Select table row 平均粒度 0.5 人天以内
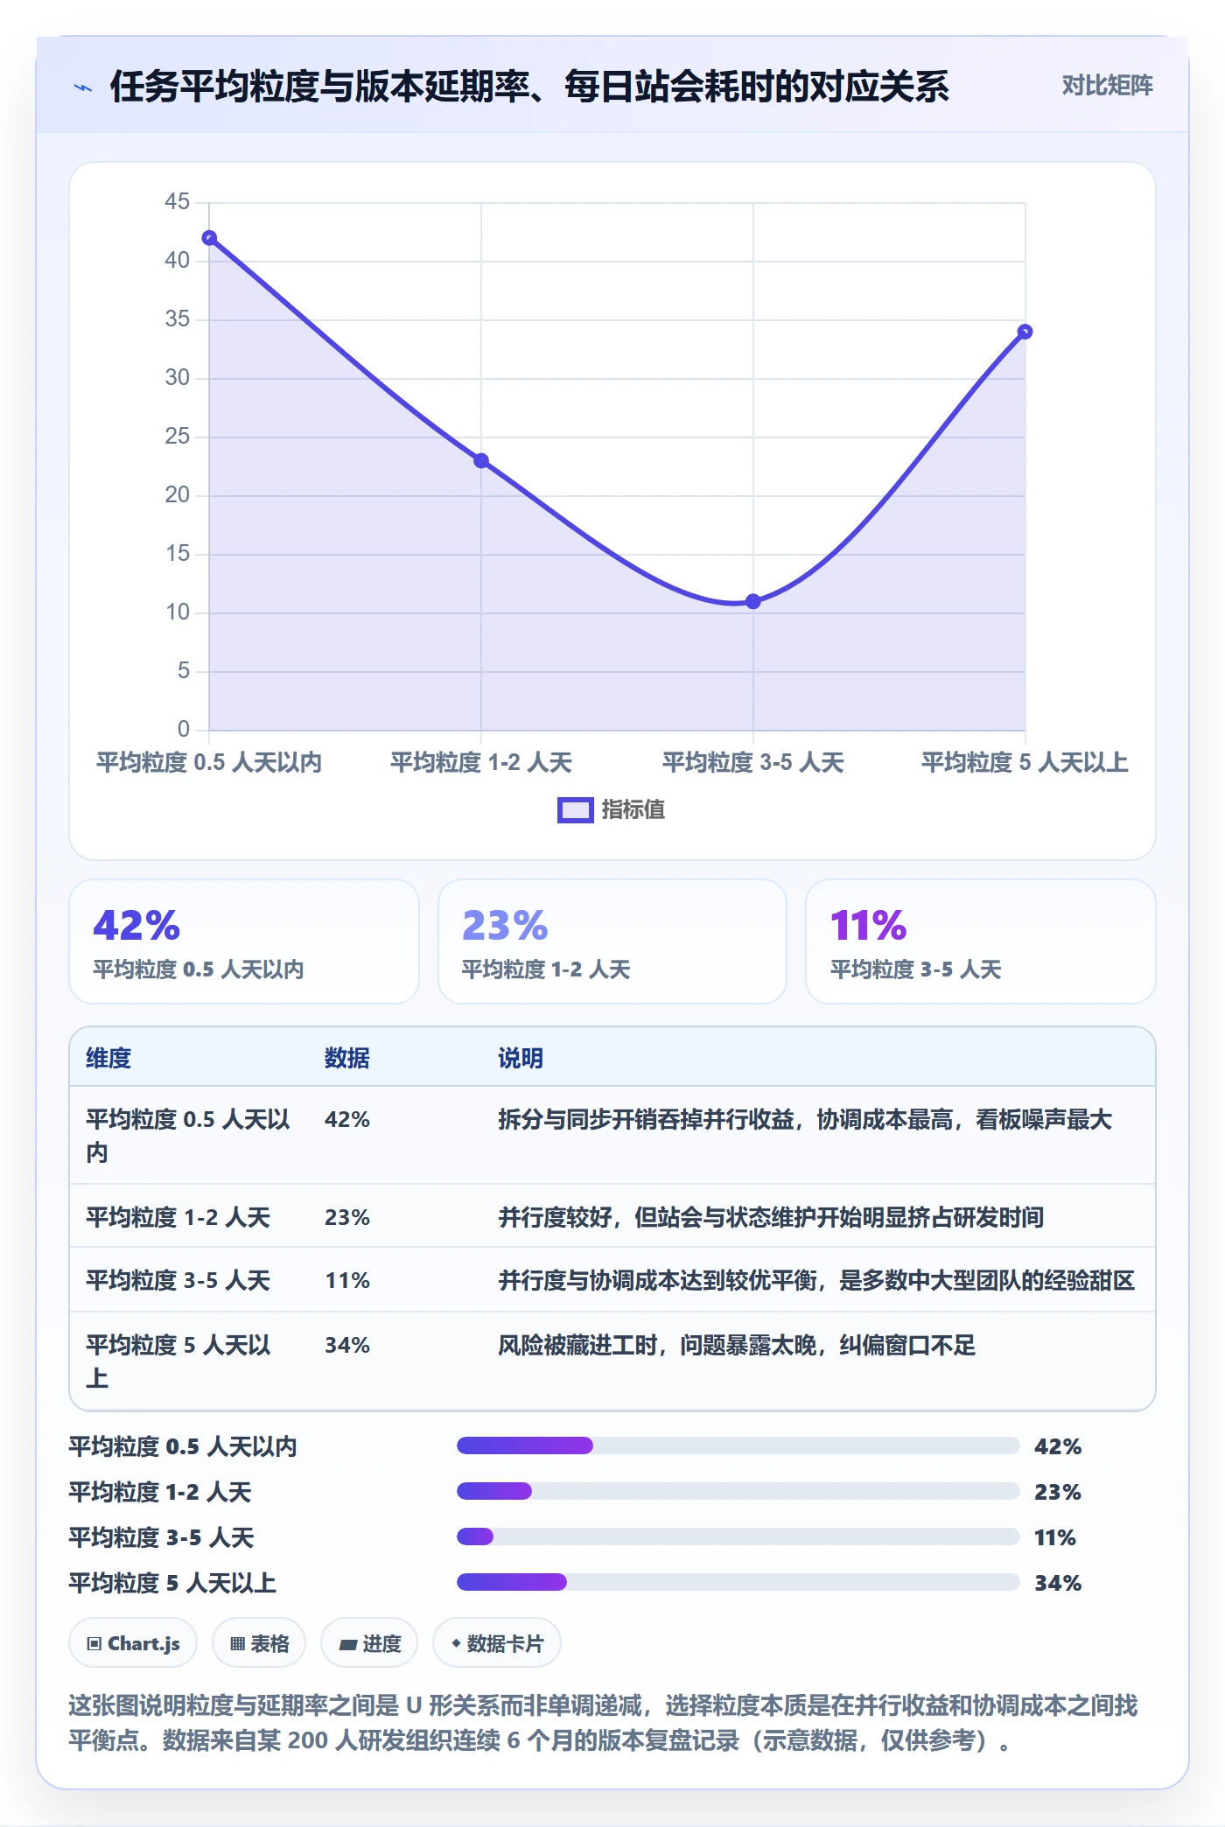The image size is (1225, 1827). click(612, 1136)
